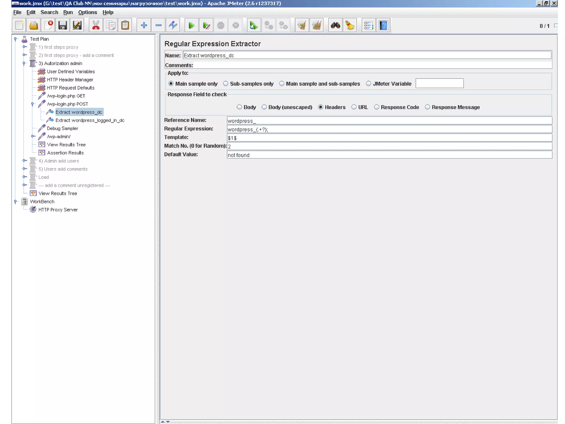Click the Cut scissors icon

96,26
